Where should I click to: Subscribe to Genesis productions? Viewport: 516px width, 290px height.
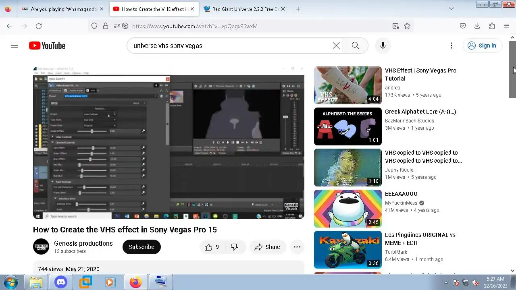click(x=141, y=247)
